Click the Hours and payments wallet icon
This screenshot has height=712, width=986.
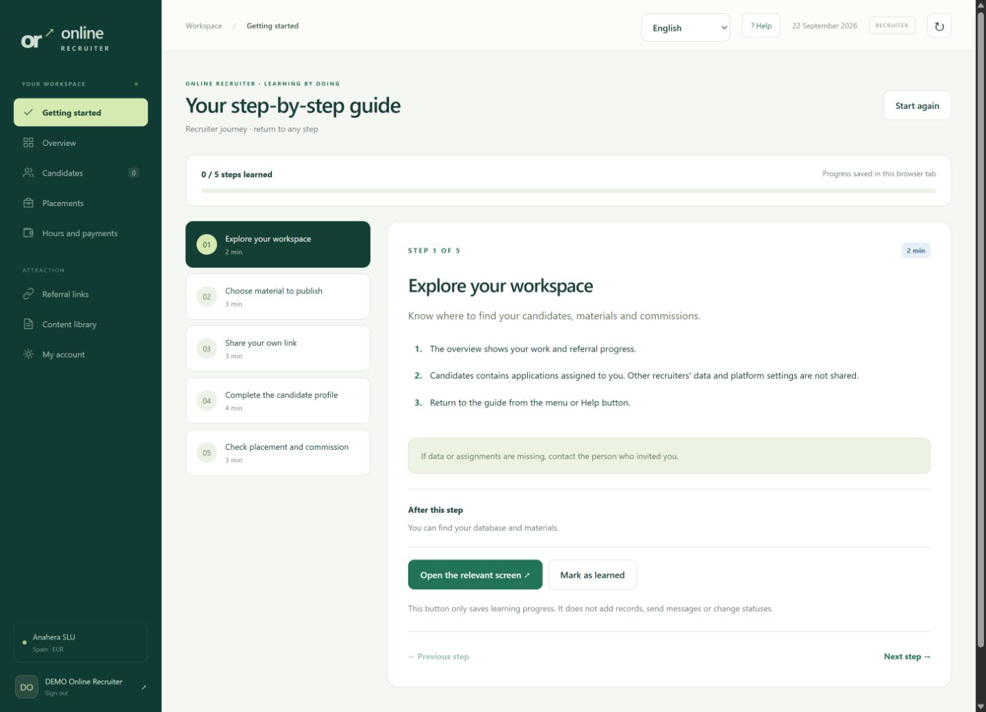click(28, 233)
